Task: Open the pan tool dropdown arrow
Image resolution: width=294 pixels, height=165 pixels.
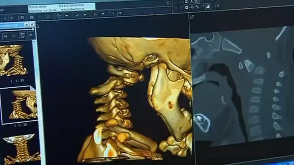Action: 66,16
